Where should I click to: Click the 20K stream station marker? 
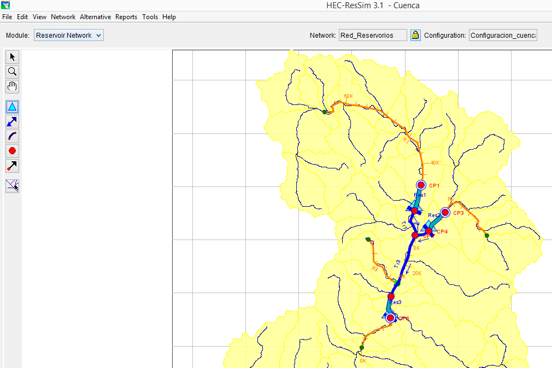(x=417, y=273)
